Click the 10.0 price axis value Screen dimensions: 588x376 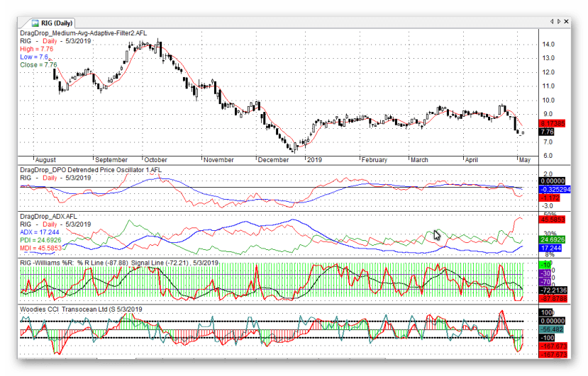[548, 100]
